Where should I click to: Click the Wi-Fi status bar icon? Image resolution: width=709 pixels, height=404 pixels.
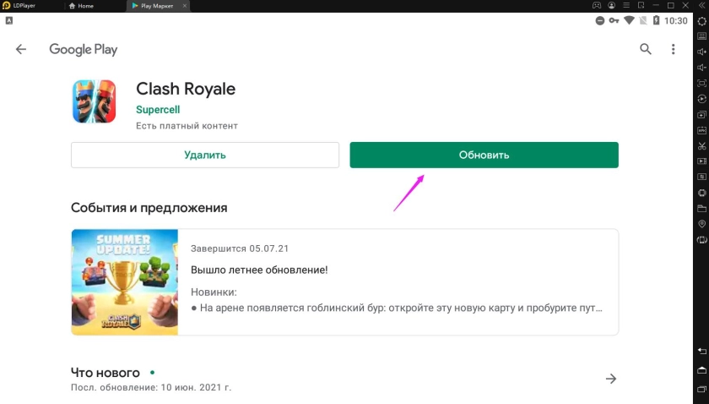coord(629,21)
